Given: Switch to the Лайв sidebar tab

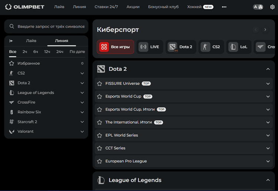Looking at the screenshot, I should tap(31, 41).
